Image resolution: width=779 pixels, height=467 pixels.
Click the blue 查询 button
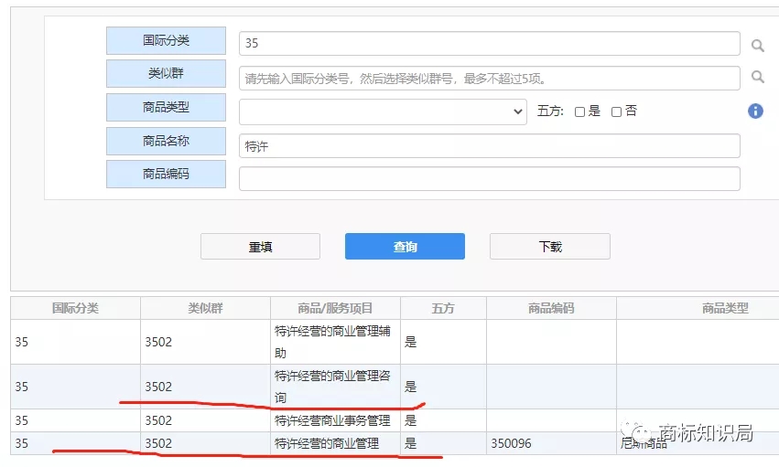[405, 247]
